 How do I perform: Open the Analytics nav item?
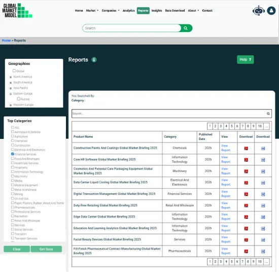click(129, 11)
